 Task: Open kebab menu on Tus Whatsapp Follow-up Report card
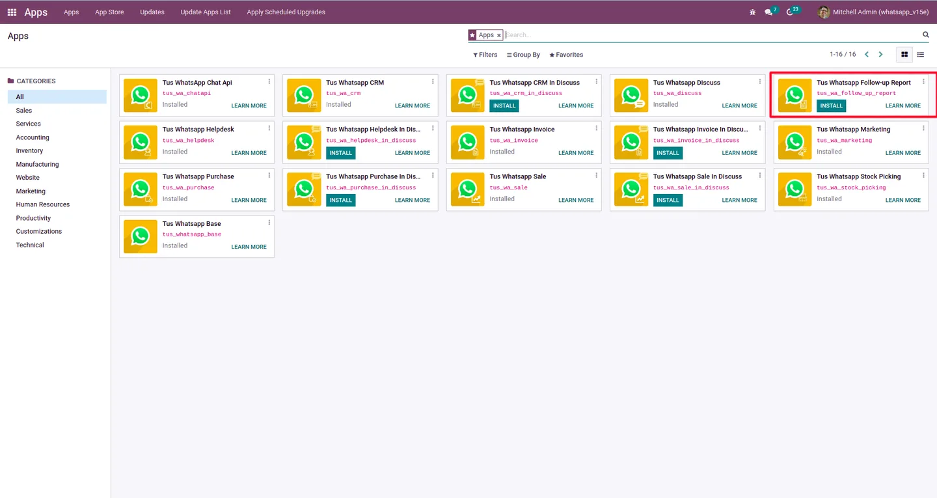(x=923, y=81)
